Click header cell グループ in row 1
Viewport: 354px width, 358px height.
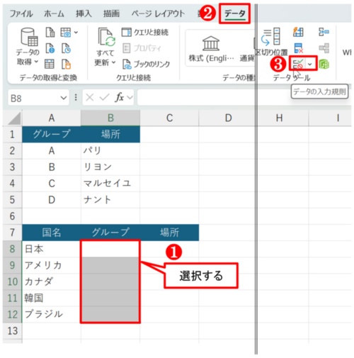click(52, 134)
